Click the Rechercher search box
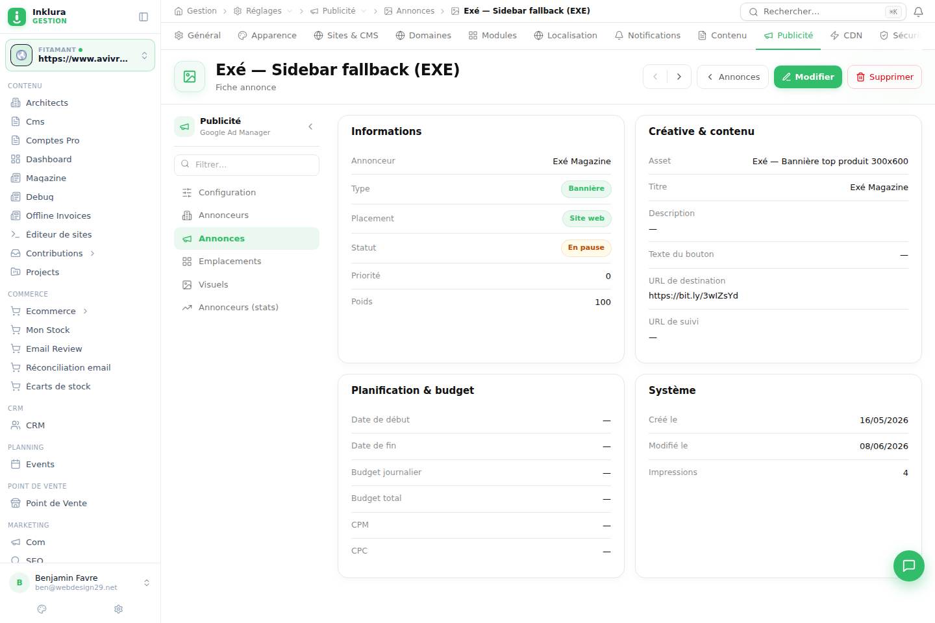935x623 pixels. (823, 12)
